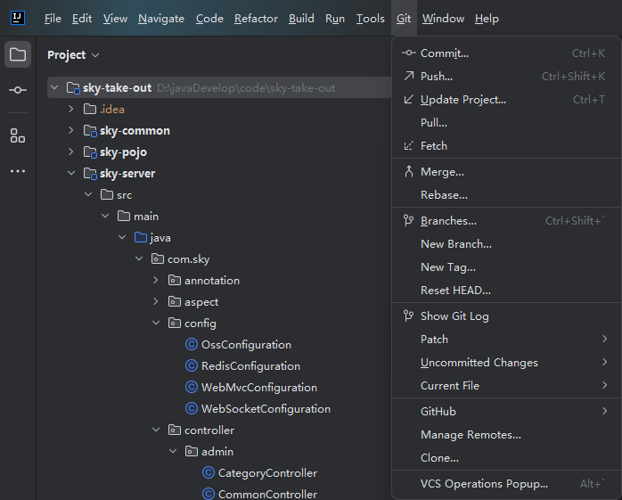
Task: Click the Fetch icon in Git menu
Action: [409, 145]
